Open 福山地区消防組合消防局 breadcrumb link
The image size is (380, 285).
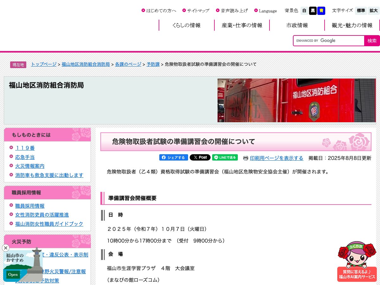[x=86, y=64]
